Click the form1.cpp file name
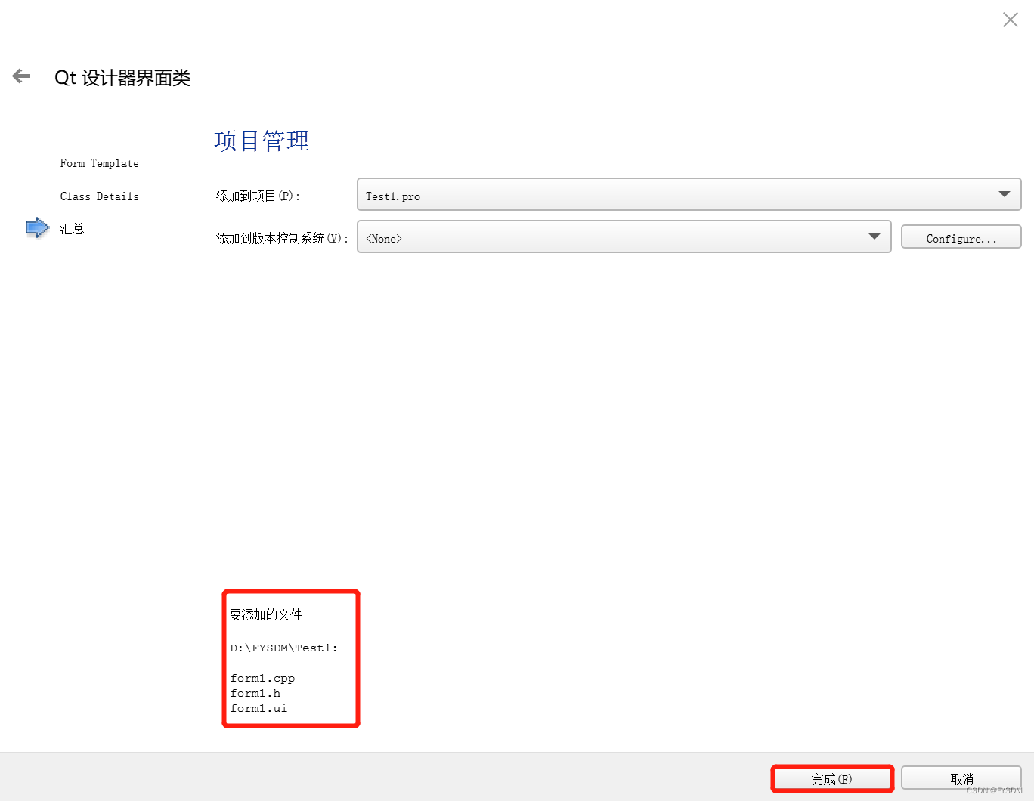Image resolution: width=1034 pixels, height=801 pixels. (262, 678)
